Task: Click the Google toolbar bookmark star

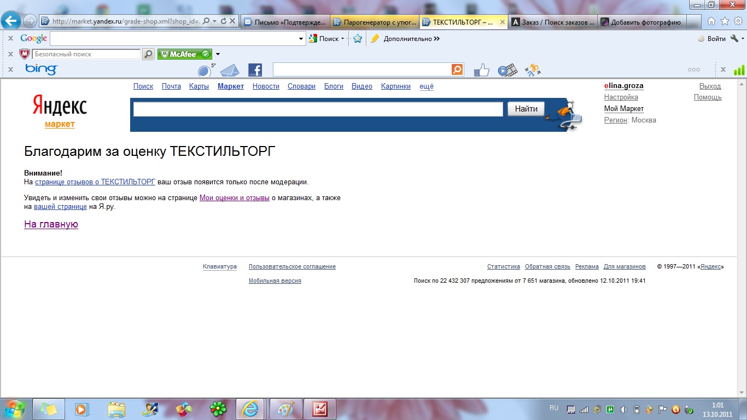Action: click(358, 39)
